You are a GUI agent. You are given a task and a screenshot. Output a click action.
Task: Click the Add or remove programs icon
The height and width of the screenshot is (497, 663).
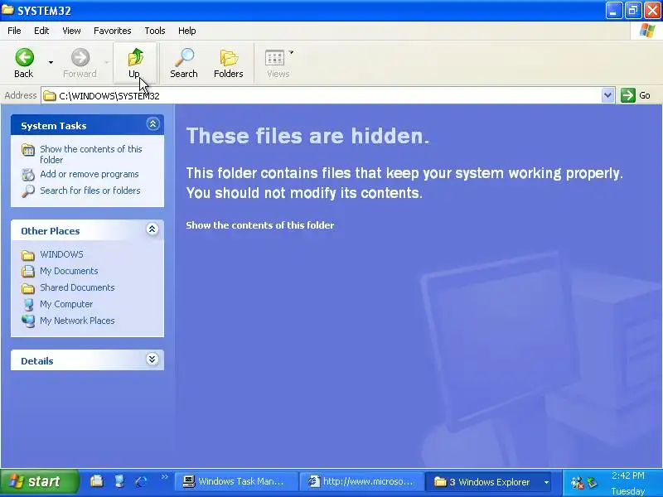point(28,175)
